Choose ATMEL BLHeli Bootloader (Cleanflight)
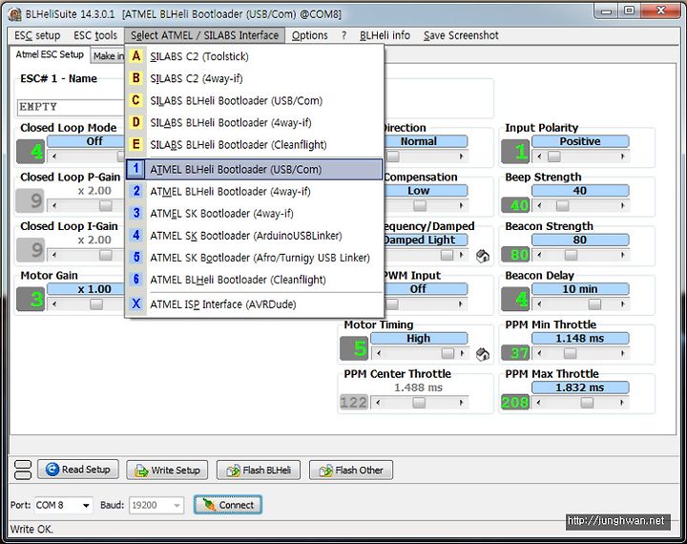Screen dimensions: 687x544 click(x=255, y=280)
